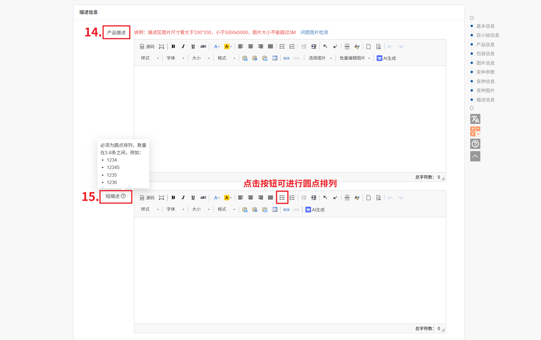Click insert link icon in short description toolbar

coord(286,210)
